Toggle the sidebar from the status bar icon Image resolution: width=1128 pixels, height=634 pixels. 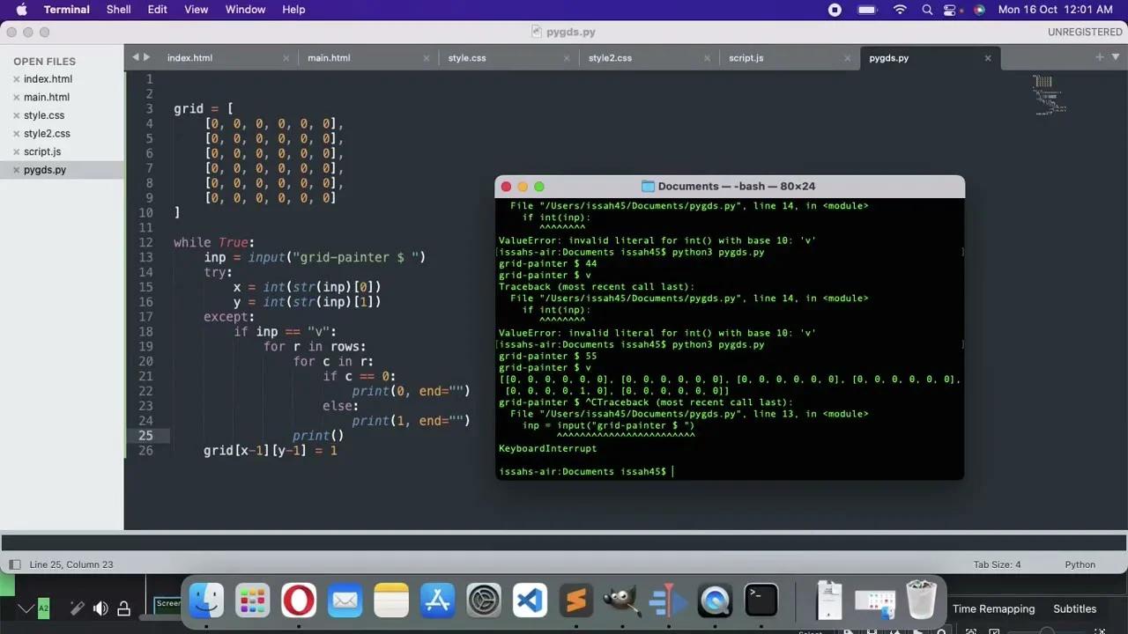coord(14,564)
